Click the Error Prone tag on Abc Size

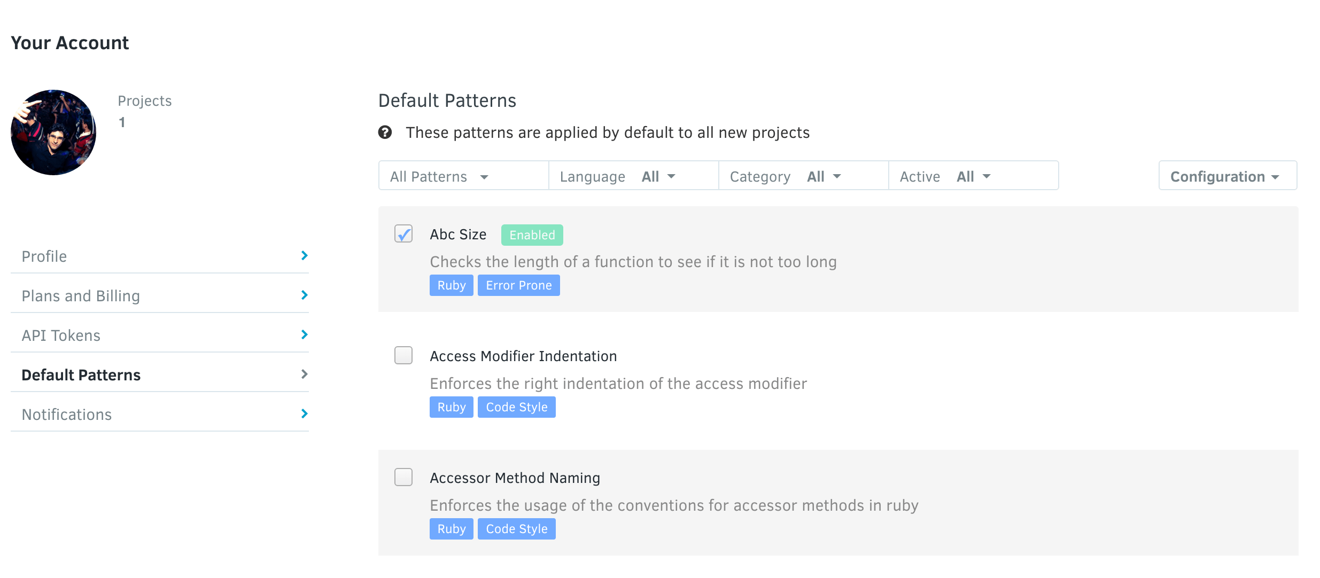[x=518, y=285]
